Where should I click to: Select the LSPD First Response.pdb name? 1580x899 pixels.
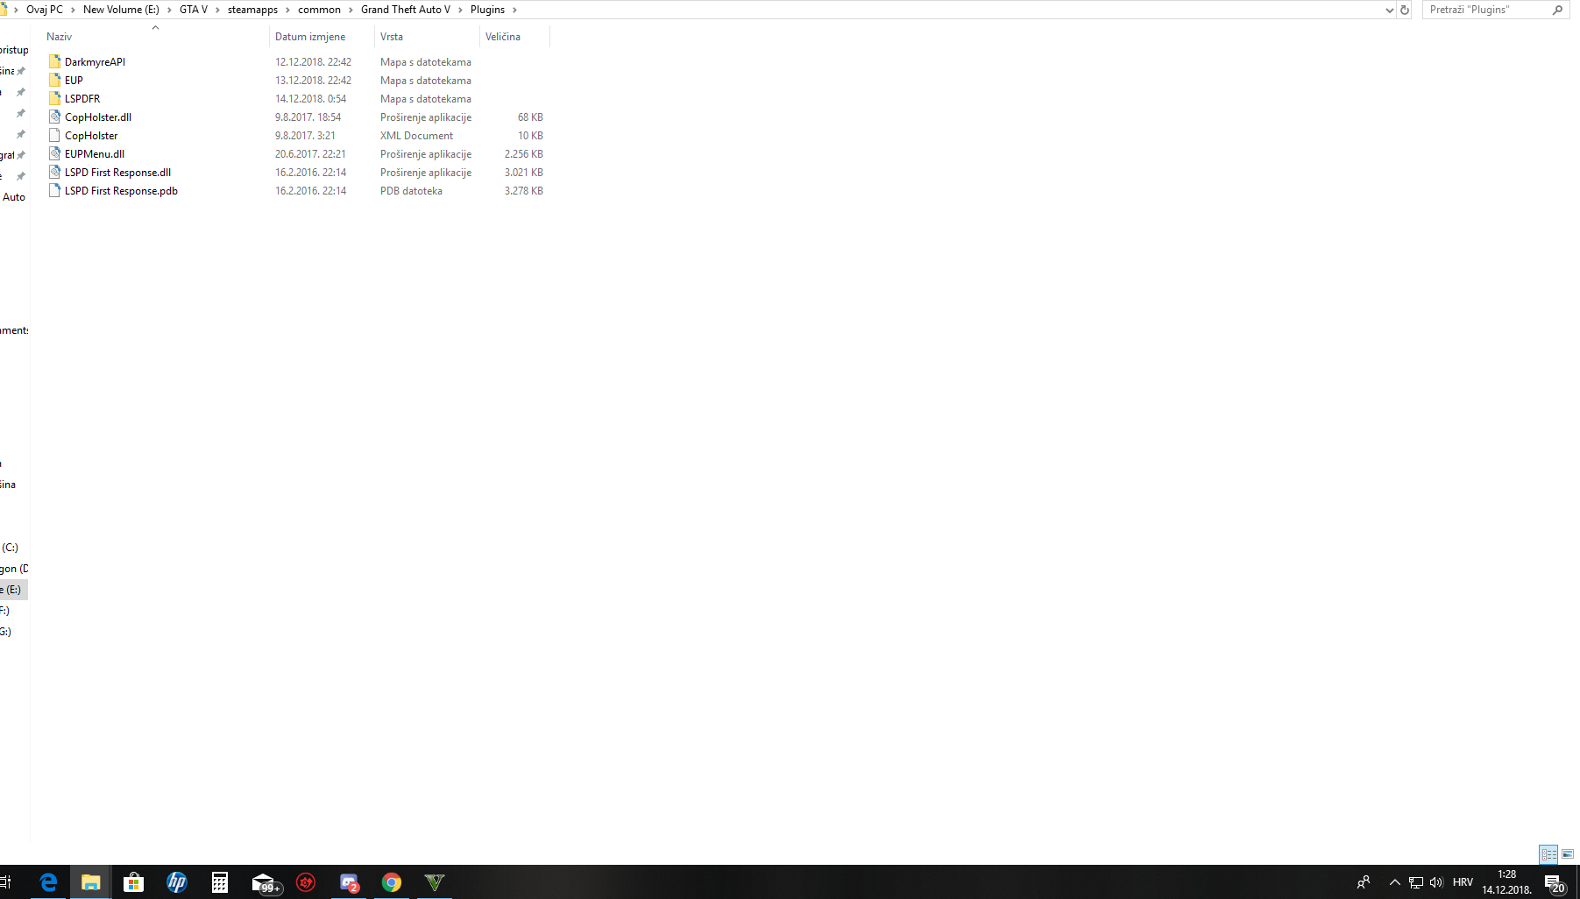tap(121, 191)
